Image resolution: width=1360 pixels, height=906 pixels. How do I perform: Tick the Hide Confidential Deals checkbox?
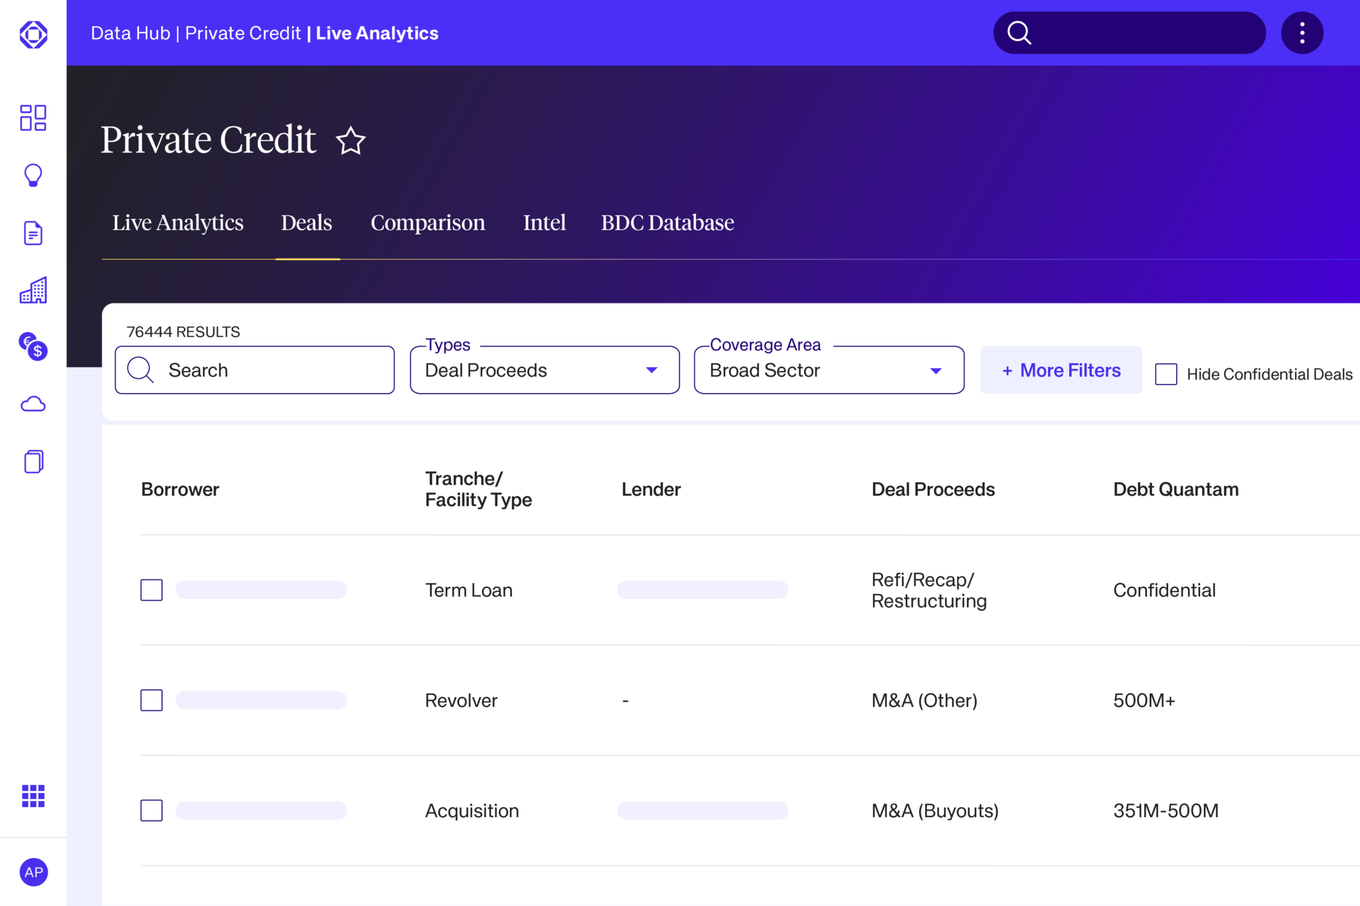(x=1166, y=374)
